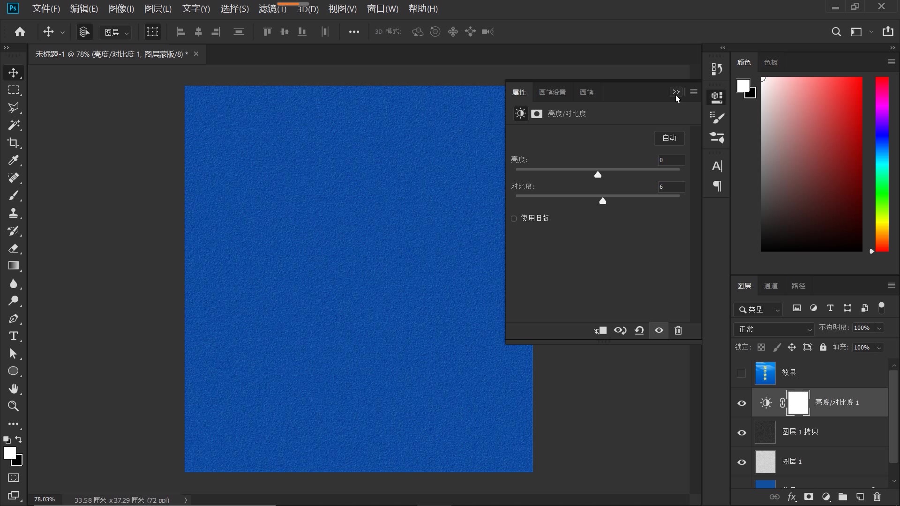The image size is (900, 506).
Task: Expand the 不透明度 opacity dropdown arrow
Action: tap(879, 328)
